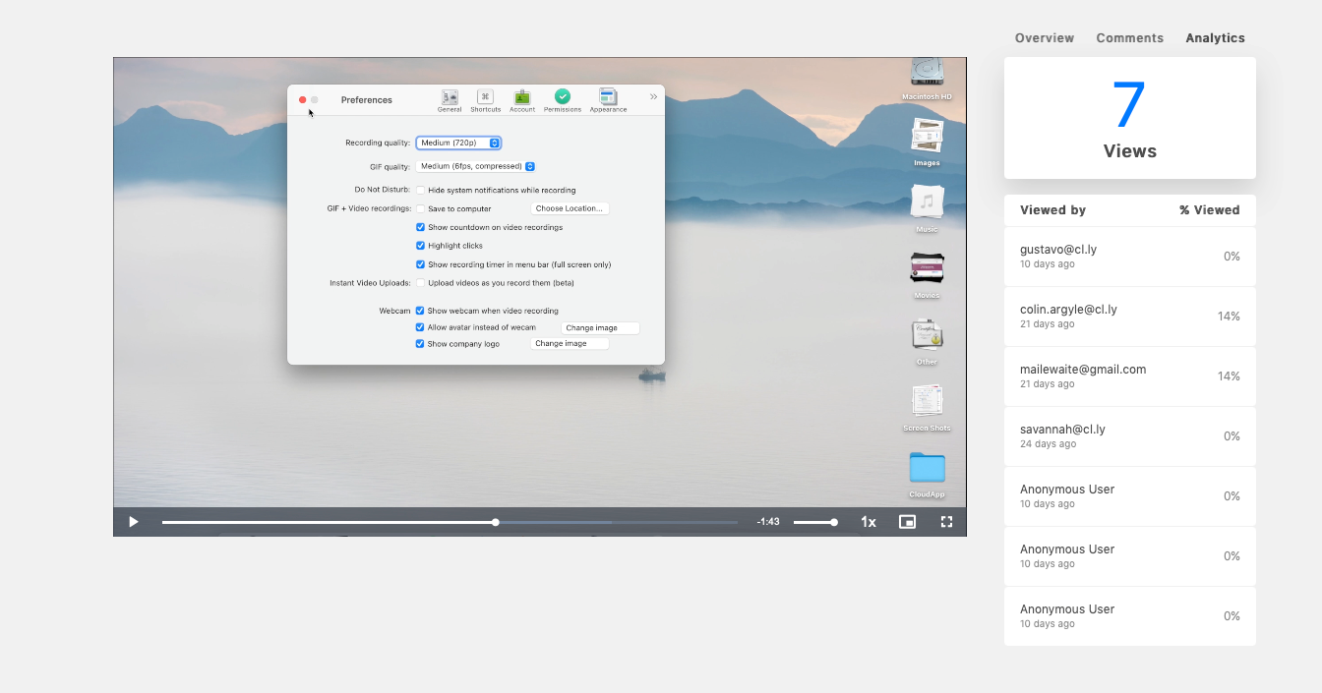The height and width of the screenshot is (693, 1322).
Task: Open the Other stack on the desktop
Action: 927,341
